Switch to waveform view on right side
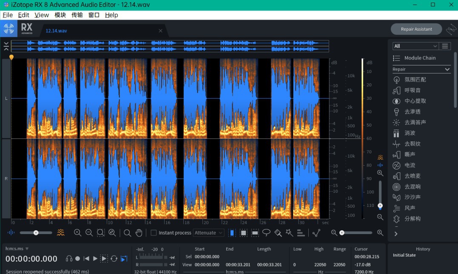Image resolution: width=458 pixels, height=274 pixels. 380,165
